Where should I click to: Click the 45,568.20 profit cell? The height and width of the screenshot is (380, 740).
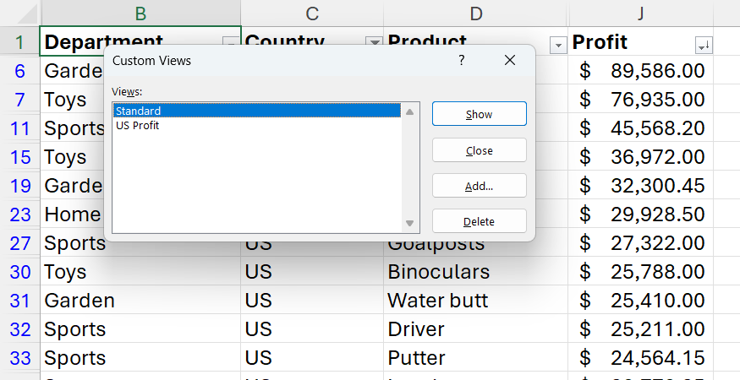tap(640, 128)
